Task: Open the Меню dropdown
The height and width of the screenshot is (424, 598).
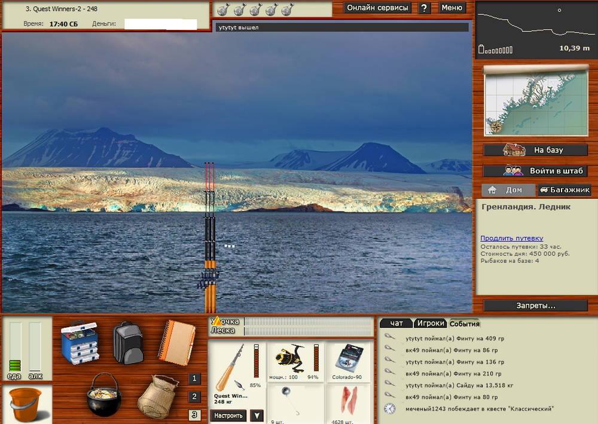Action: (452, 8)
